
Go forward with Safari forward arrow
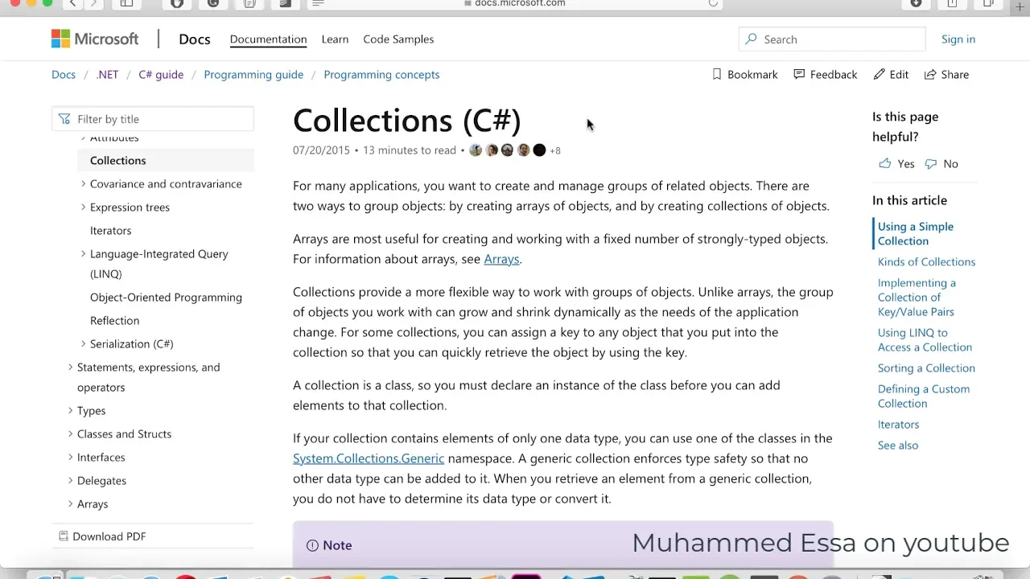93,3
